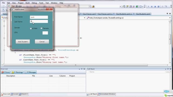Click the Break All pause icon
The width and height of the screenshot is (173, 97).
152,6
